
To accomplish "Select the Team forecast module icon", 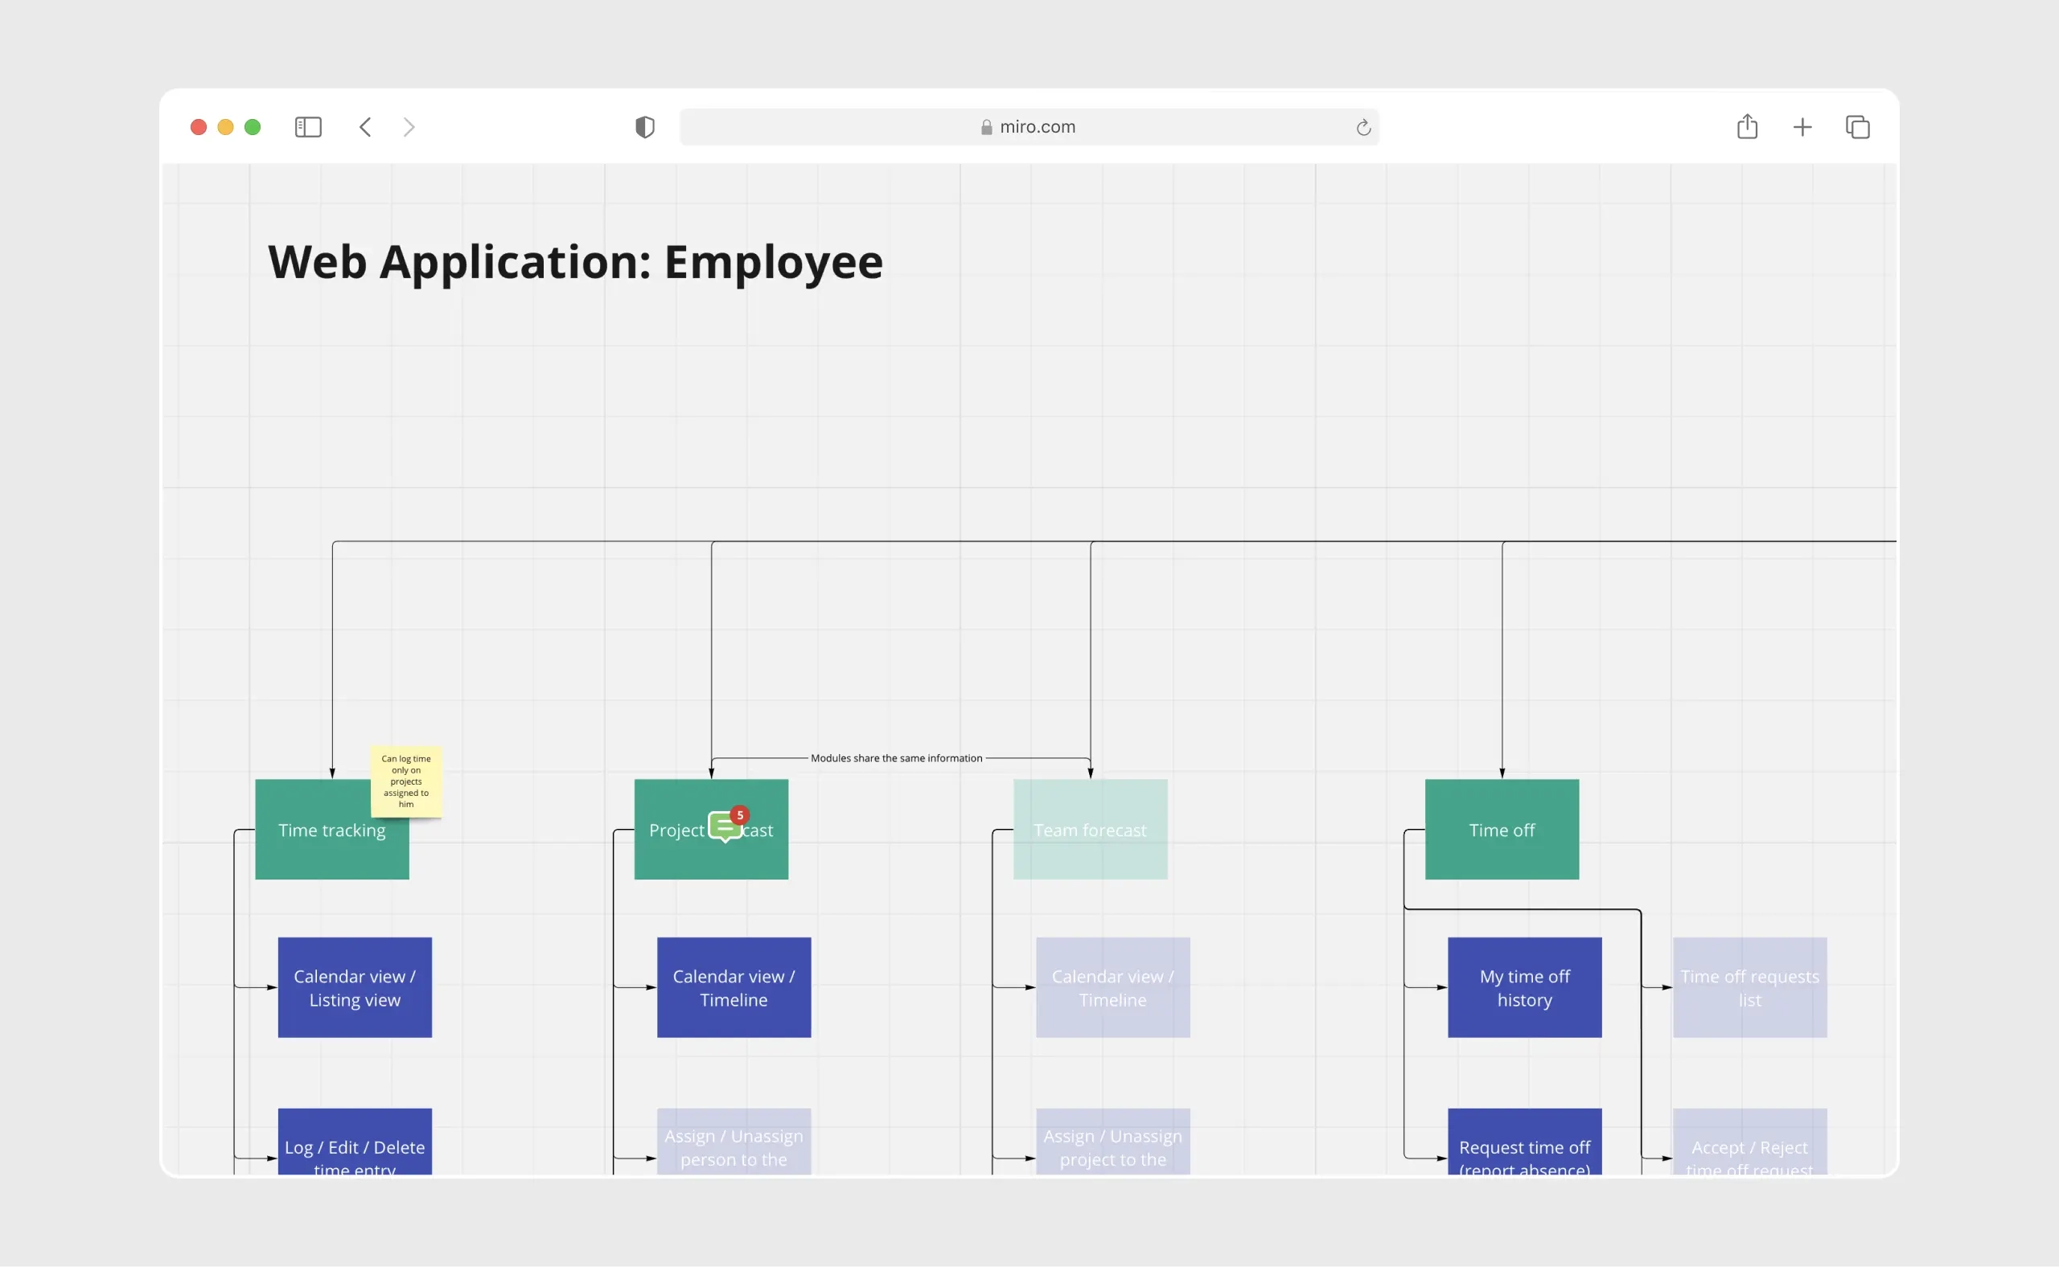I will (1091, 827).
